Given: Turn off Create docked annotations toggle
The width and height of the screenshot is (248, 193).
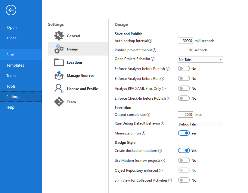Looking at the screenshot, I should 184,150.
